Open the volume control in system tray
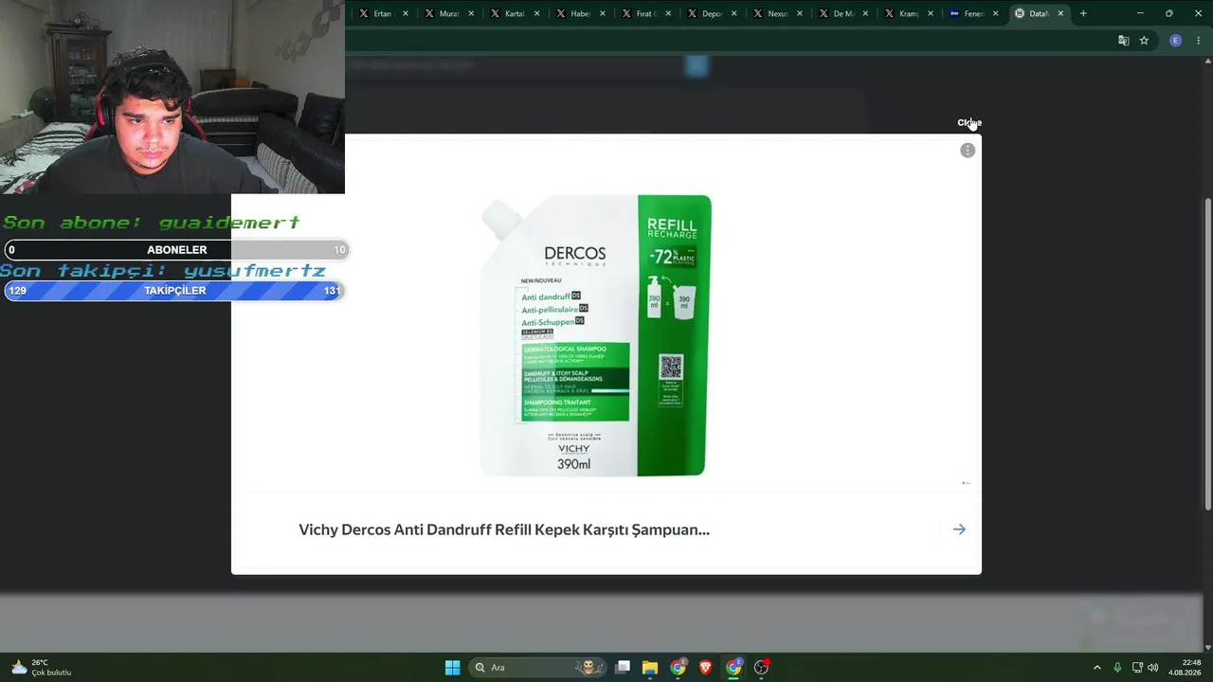Image resolution: width=1213 pixels, height=682 pixels. 1153,668
